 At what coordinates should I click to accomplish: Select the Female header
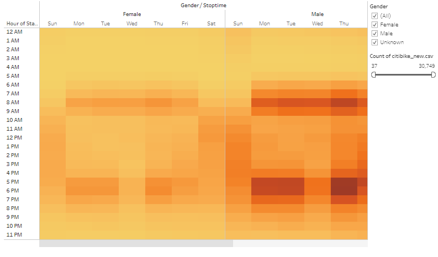click(x=132, y=14)
